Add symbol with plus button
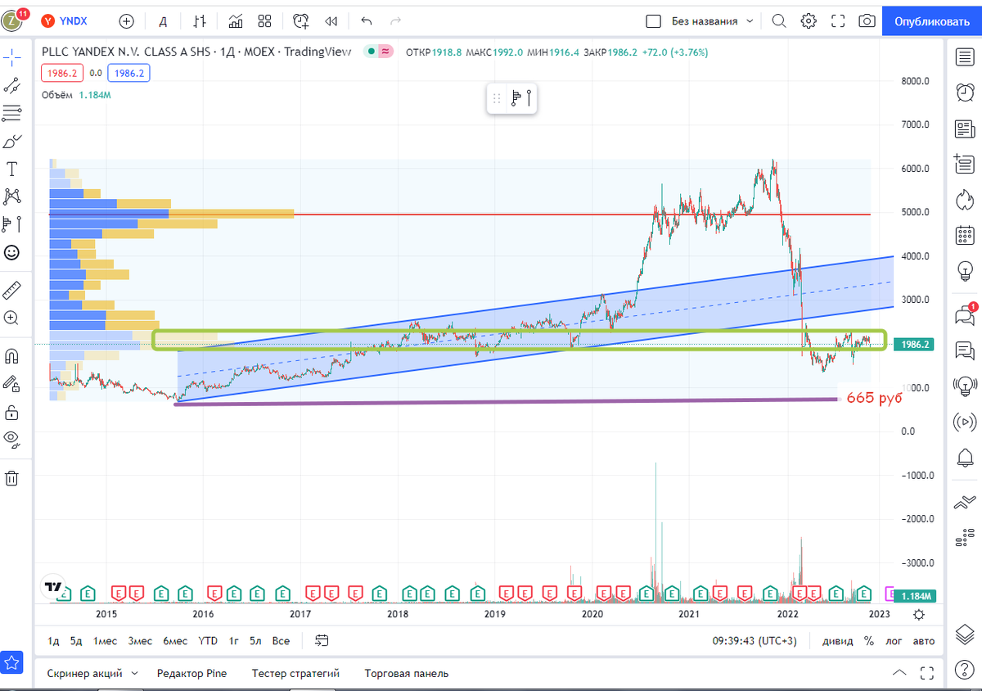 click(128, 20)
